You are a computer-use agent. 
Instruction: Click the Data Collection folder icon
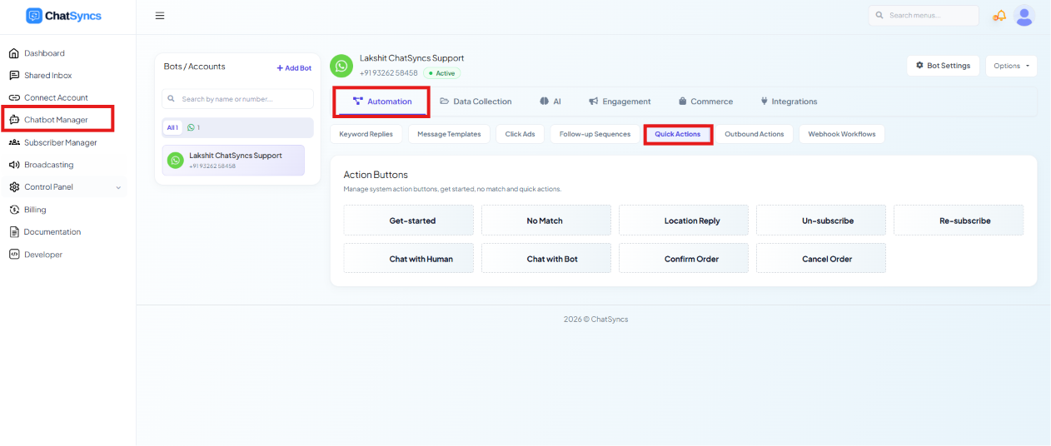pyautogui.click(x=445, y=102)
